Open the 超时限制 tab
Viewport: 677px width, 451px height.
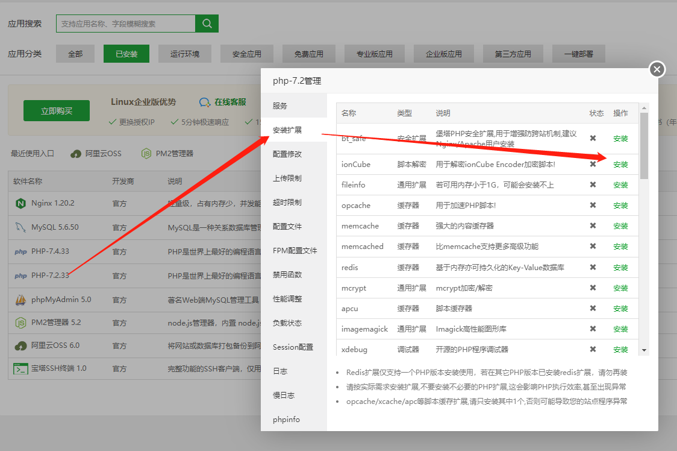click(293, 203)
